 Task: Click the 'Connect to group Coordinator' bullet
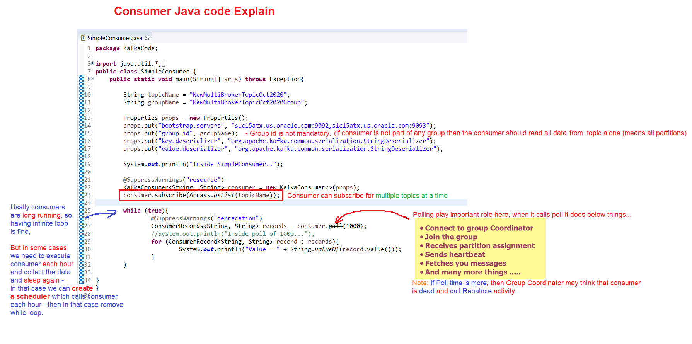coord(477,228)
